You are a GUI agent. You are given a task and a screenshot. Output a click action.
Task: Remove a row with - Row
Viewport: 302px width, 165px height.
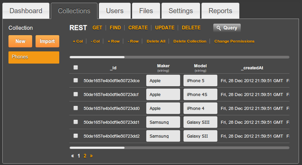click(x=133, y=41)
